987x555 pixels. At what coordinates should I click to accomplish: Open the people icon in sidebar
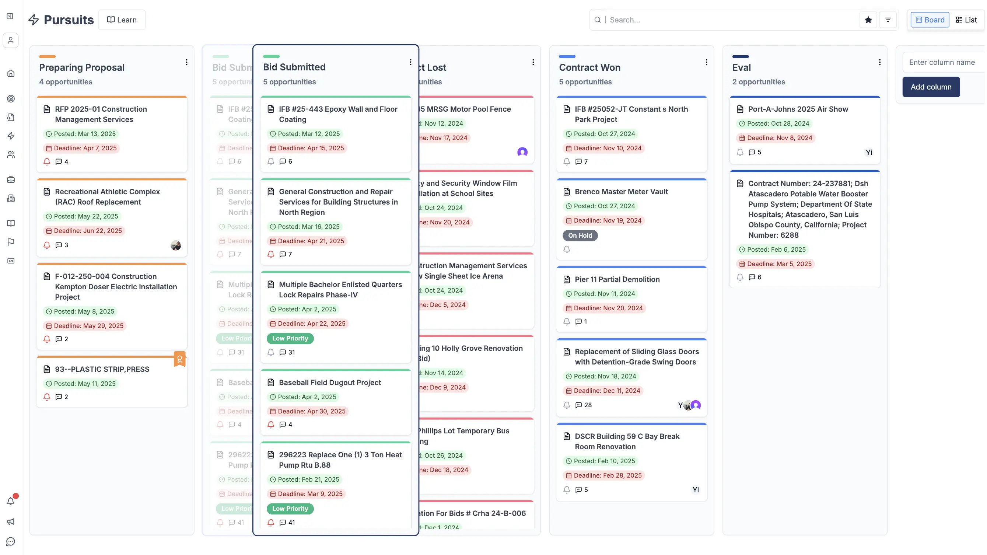coord(11,154)
